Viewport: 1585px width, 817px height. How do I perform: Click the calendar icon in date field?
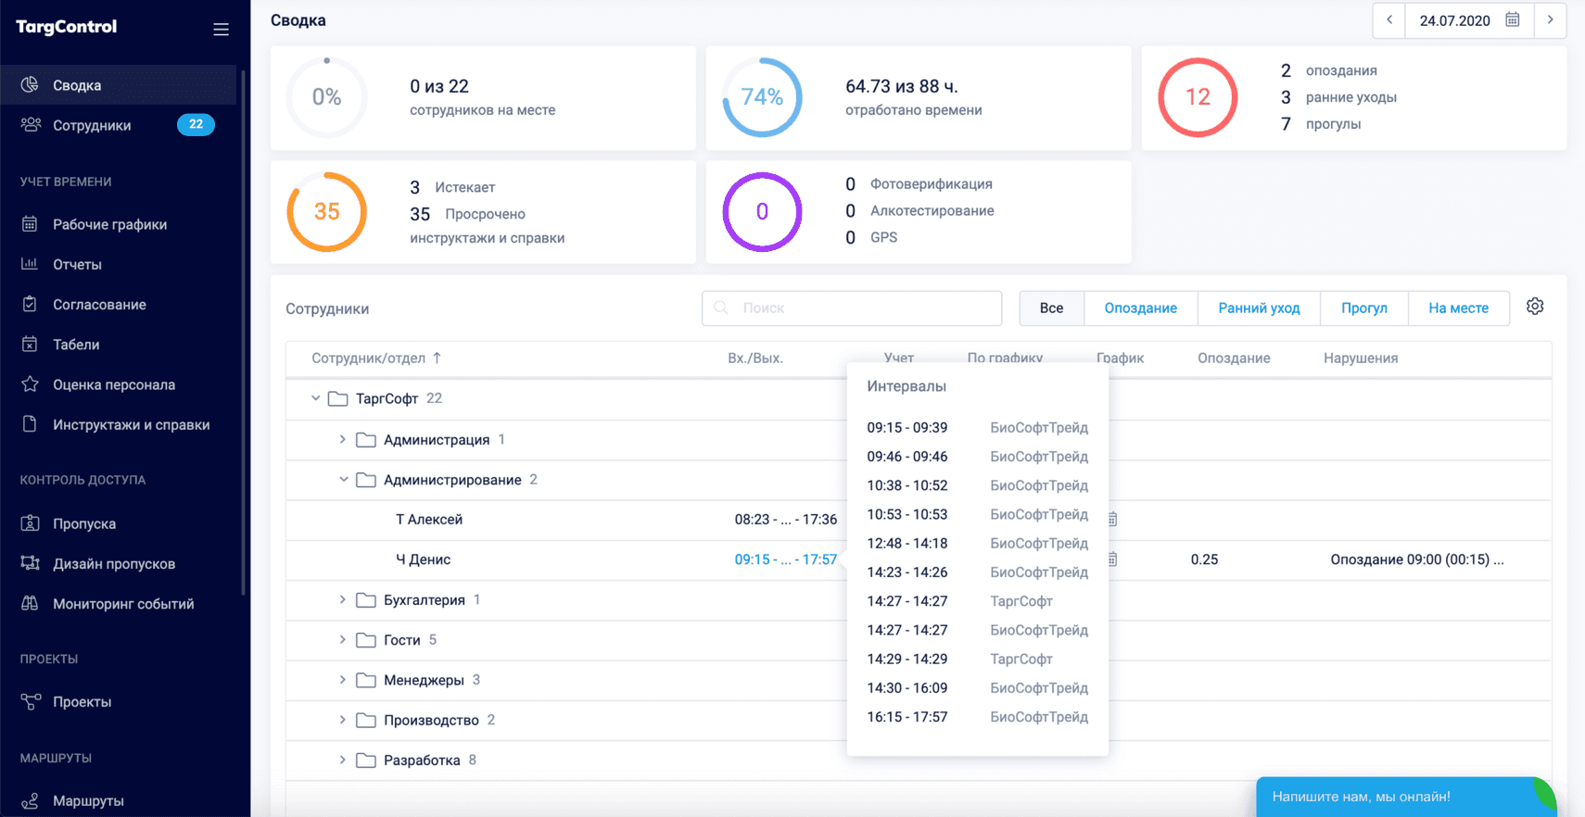click(1513, 20)
